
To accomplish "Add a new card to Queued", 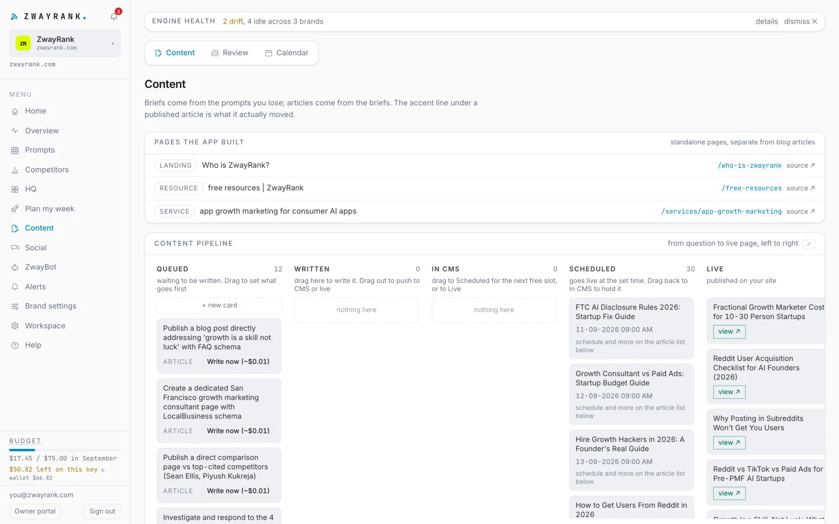I will coord(219,305).
